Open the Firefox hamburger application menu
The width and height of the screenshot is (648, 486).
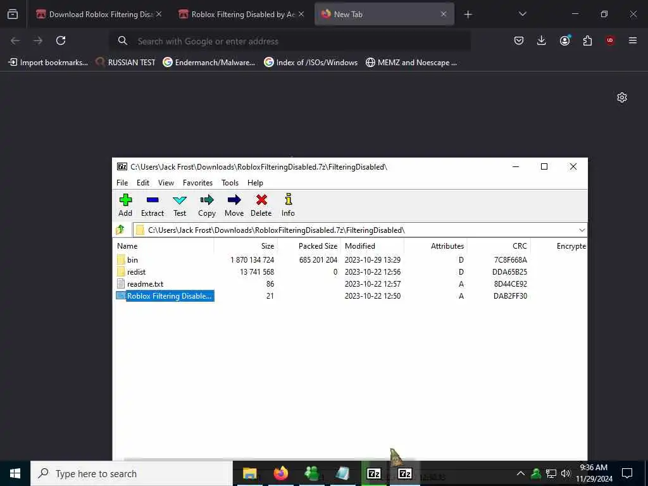(x=633, y=40)
